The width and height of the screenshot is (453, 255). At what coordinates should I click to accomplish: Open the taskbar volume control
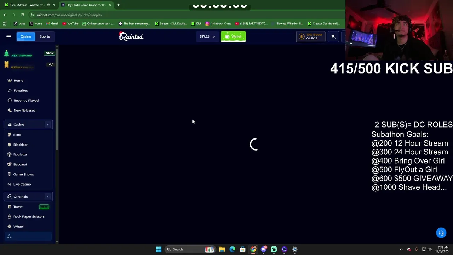coord(430,249)
